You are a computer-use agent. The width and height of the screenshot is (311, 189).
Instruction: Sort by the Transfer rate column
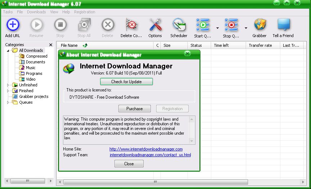[x=263, y=45]
